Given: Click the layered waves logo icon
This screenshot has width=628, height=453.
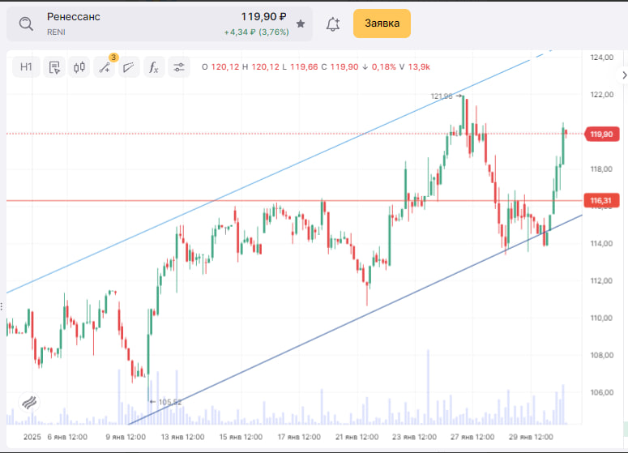Looking at the screenshot, I should tap(29, 402).
